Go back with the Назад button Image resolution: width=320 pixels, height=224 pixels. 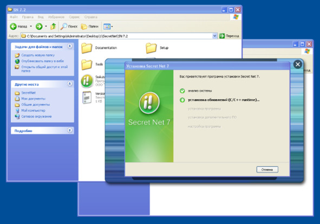[18, 27]
